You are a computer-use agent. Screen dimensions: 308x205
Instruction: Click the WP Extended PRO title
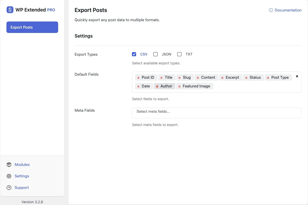[35, 10]
